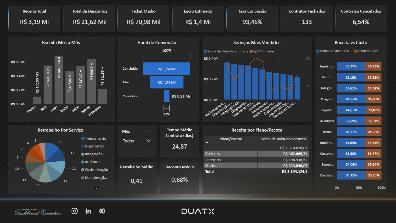Select the Business row in Receita por Plano
This screenshot has height=223, width=396.
(x=230, y=154)
